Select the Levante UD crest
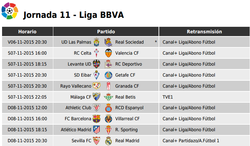 (x=97, y=64)
